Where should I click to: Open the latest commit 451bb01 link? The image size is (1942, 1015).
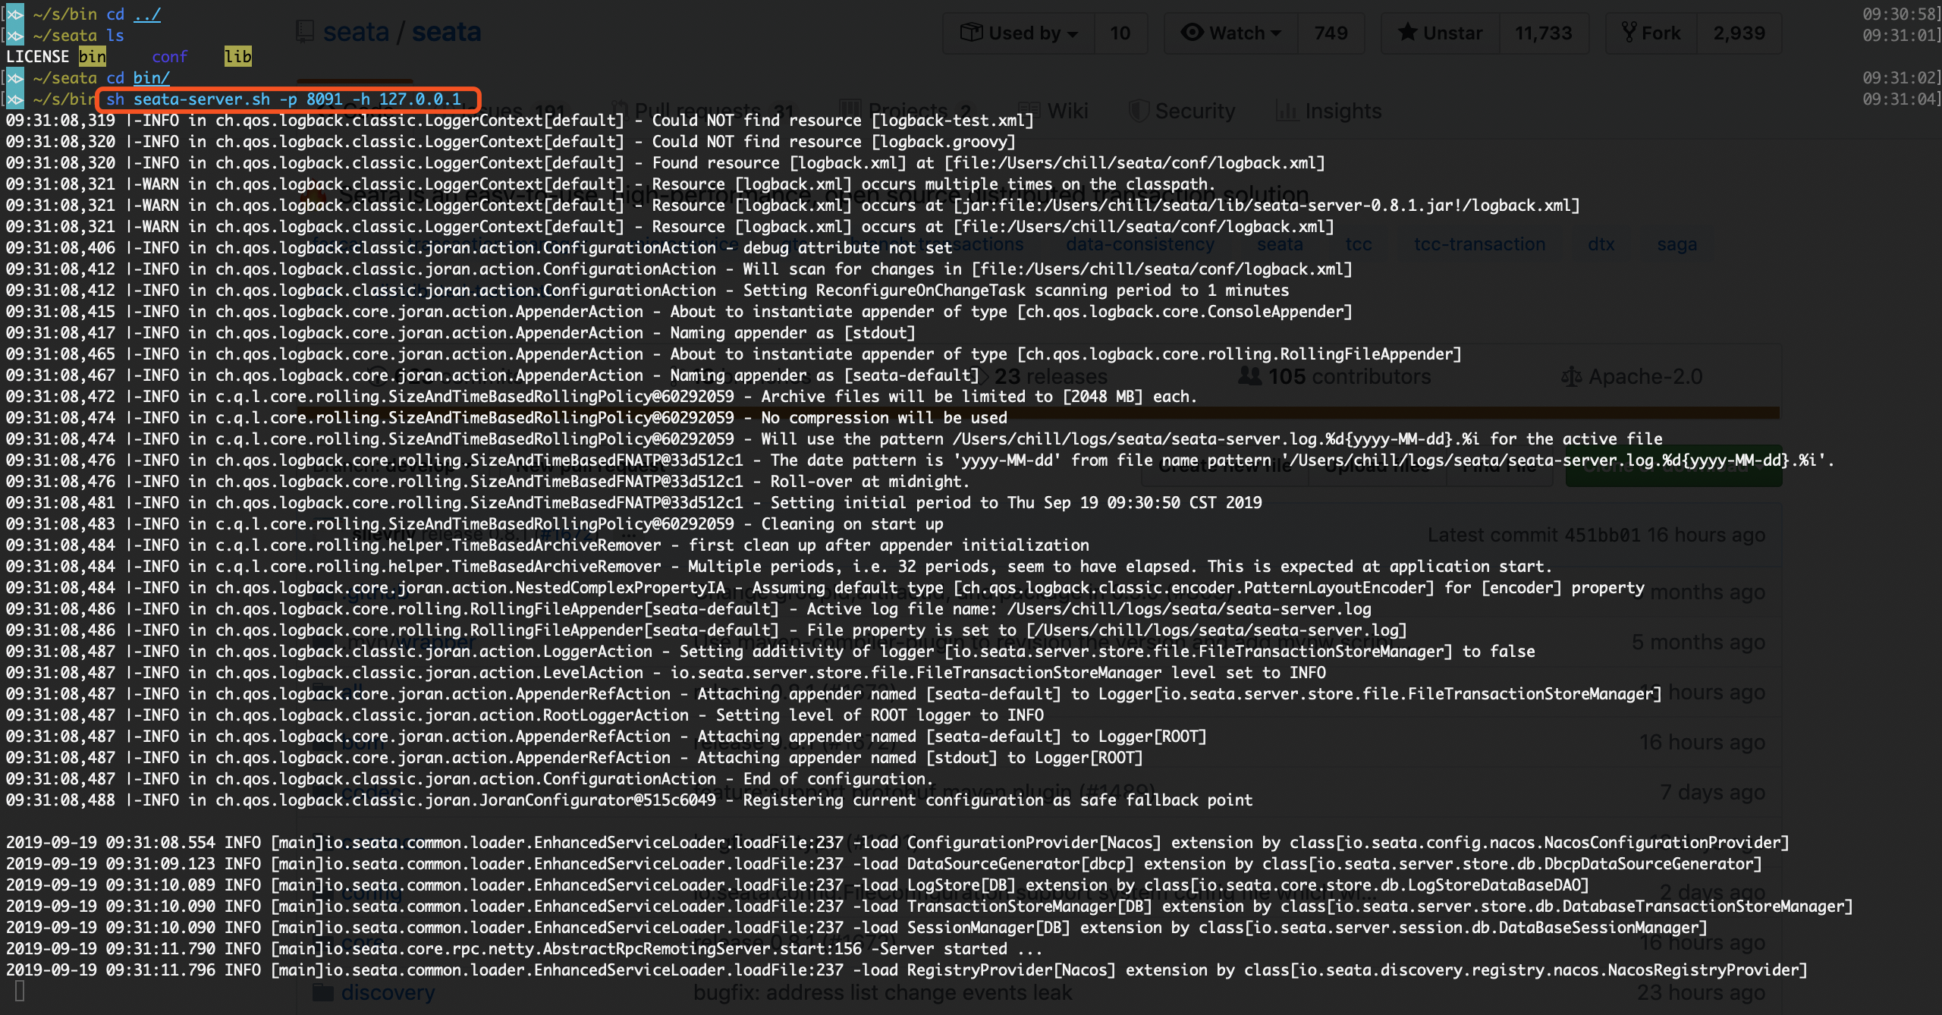point(1601,535)
